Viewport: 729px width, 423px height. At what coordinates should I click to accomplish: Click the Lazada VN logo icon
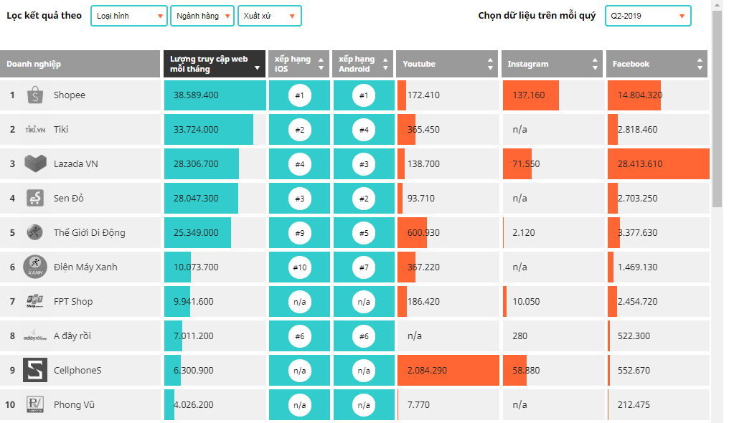(x=35, y=163)
